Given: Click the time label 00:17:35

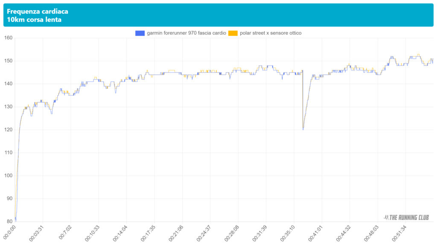Looking at the screenshot, I should click(x=148, y=233).
